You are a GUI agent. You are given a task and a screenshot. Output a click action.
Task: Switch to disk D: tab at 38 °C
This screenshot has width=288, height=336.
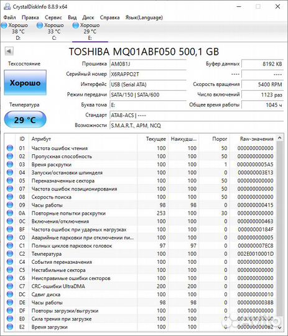tap(18, 31)
